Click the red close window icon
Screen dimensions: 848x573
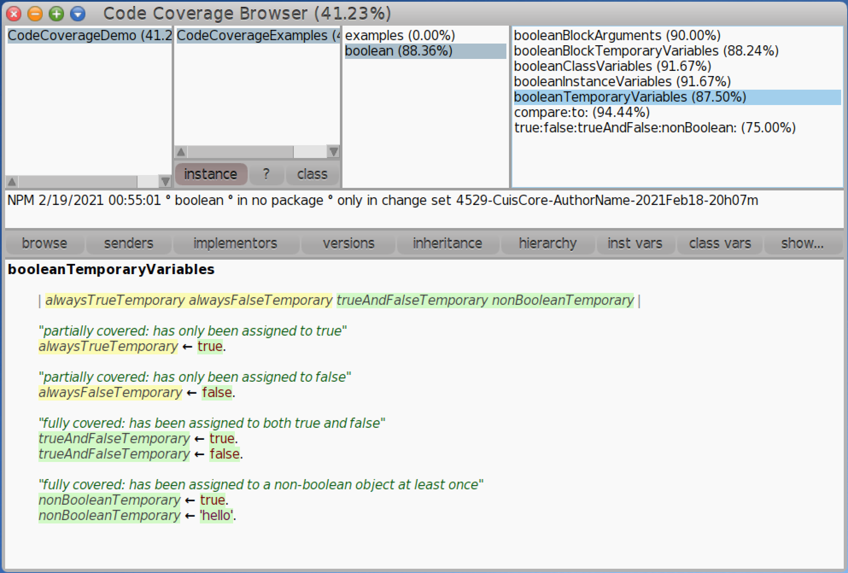(x=14, y=14)
